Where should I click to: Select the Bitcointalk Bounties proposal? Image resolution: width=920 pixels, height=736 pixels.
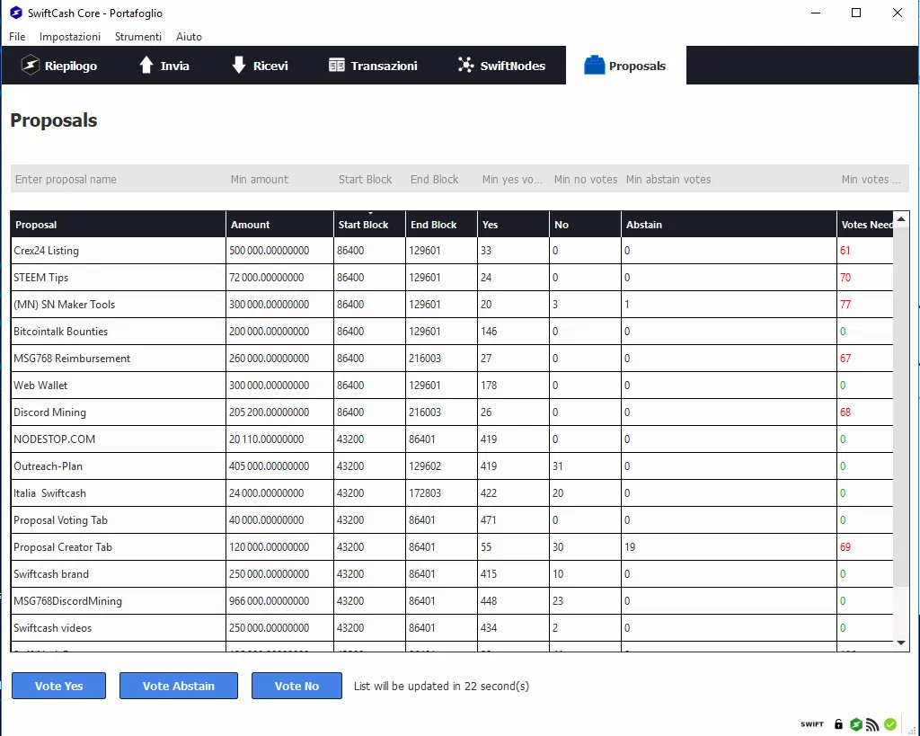(452, 332)
